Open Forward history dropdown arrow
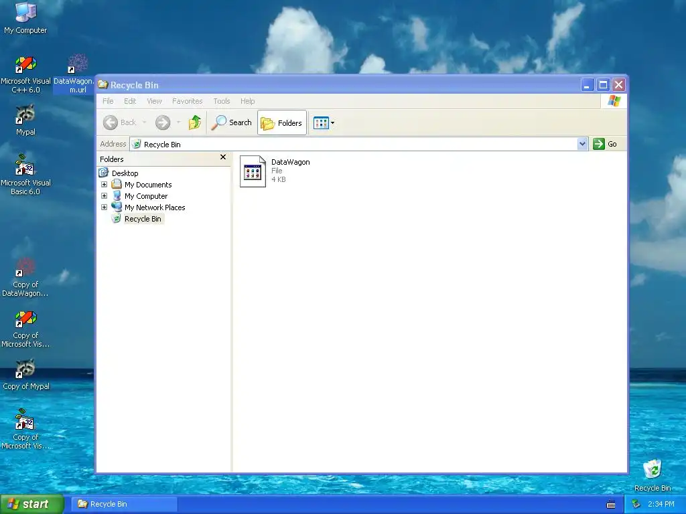Image resolution: width=686 pixels, height=514 pixels. point(178,122)
